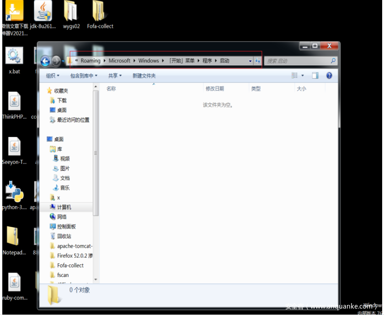Click the Explorer back navigation arrow
The image size is (384, 315).
[x=45, y=61]
